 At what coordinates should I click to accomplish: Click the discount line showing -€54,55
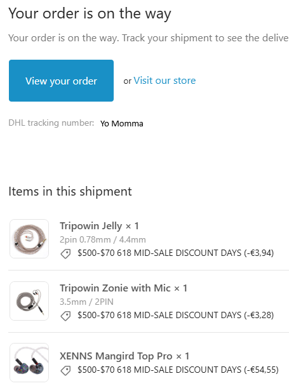pyautogui.click(x=178, y=370)
